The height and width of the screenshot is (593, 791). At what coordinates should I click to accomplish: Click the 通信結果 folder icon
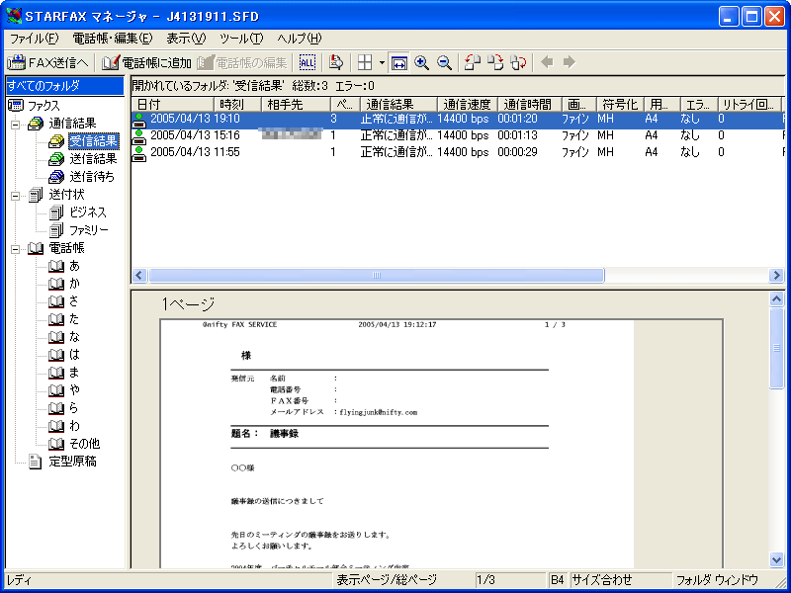point(36,124)
